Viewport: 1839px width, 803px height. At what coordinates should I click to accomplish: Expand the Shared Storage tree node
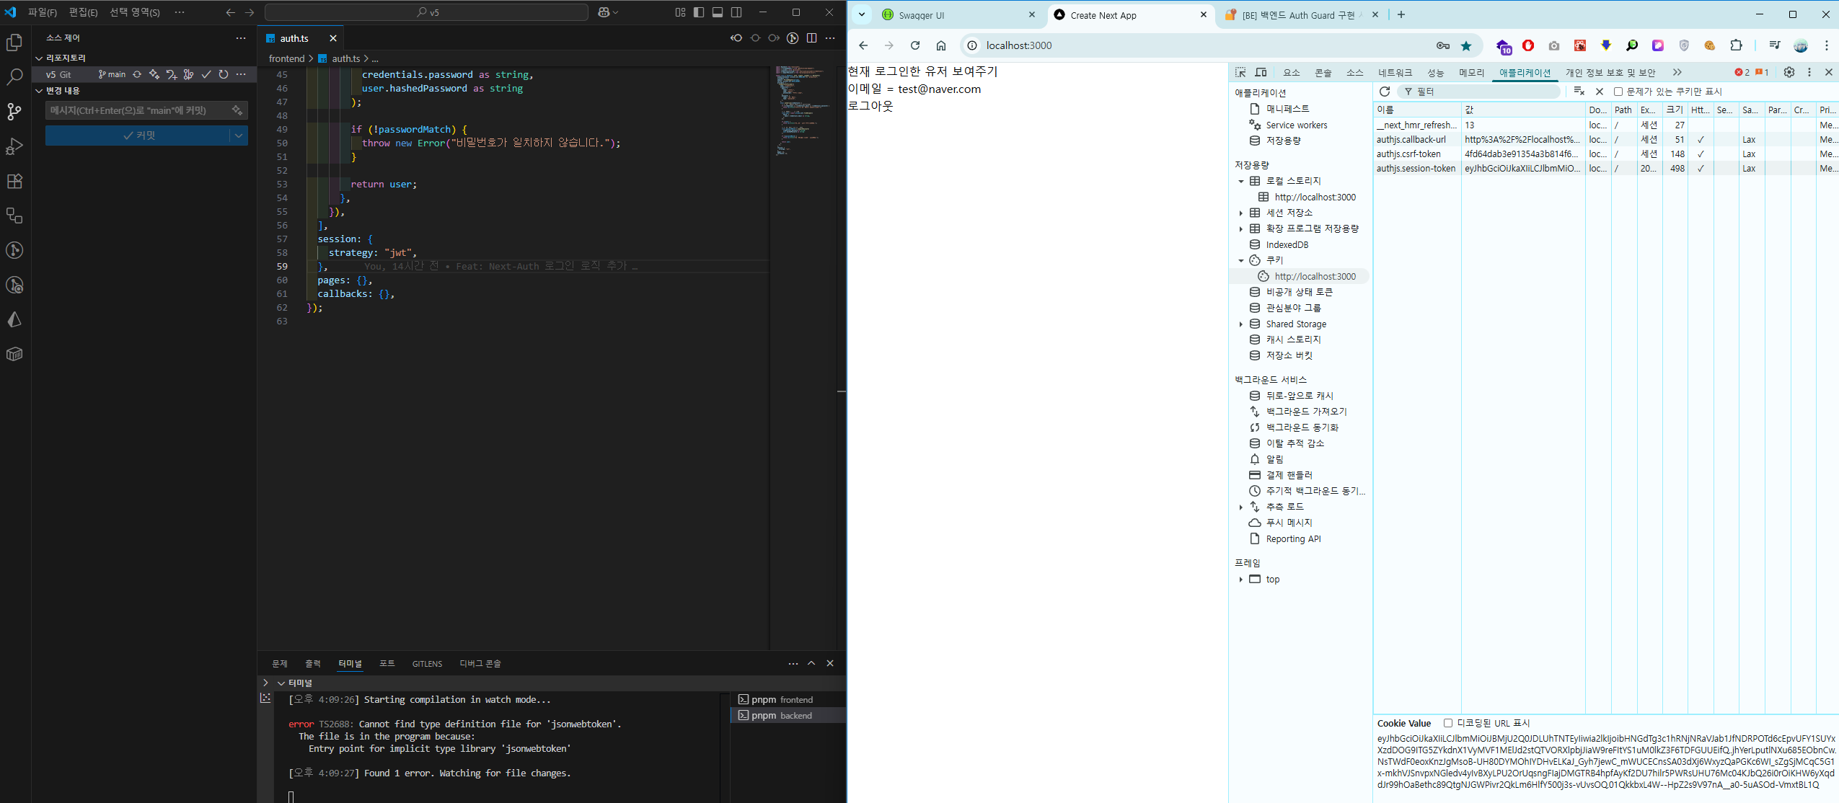pos(1241,324)
